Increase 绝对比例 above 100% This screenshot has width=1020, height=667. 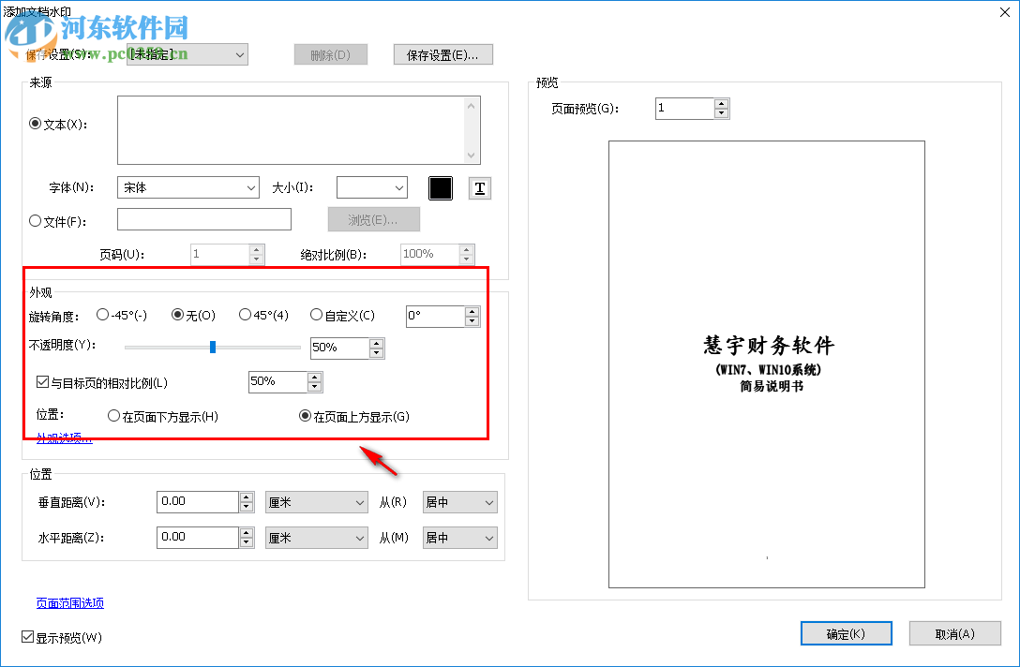click(466, 249)
